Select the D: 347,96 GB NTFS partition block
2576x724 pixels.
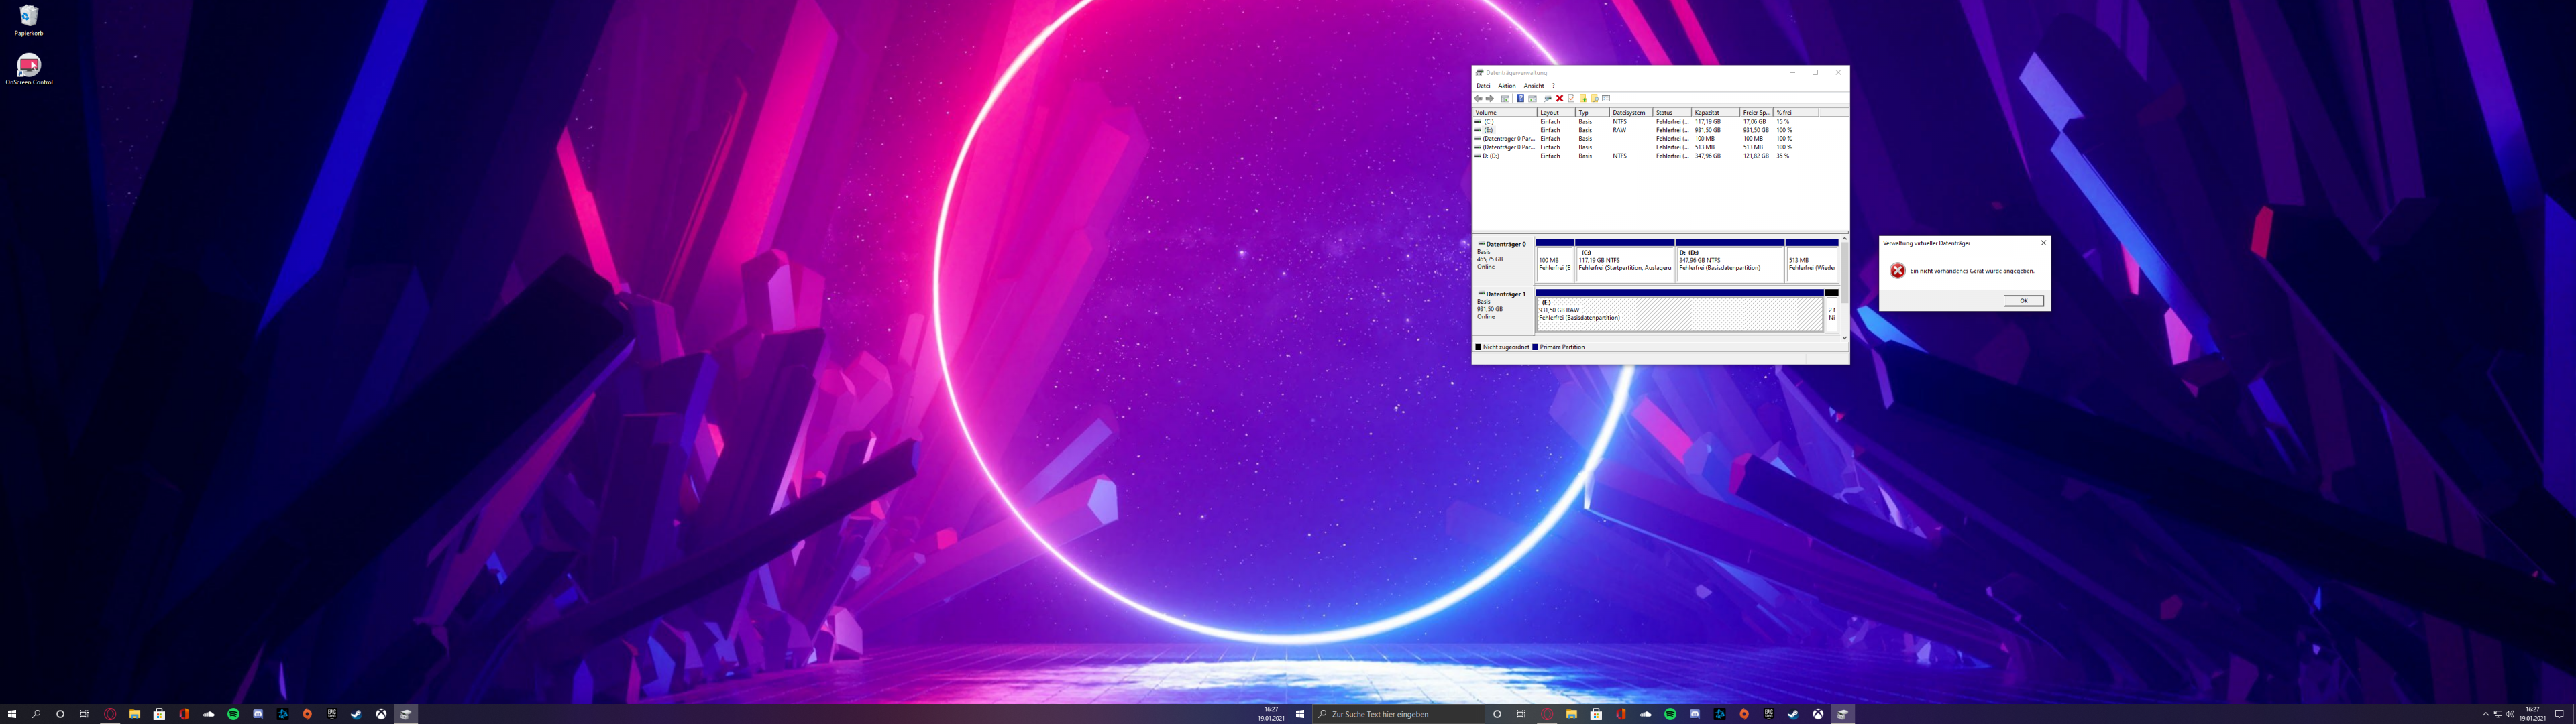click(1729, 264)
